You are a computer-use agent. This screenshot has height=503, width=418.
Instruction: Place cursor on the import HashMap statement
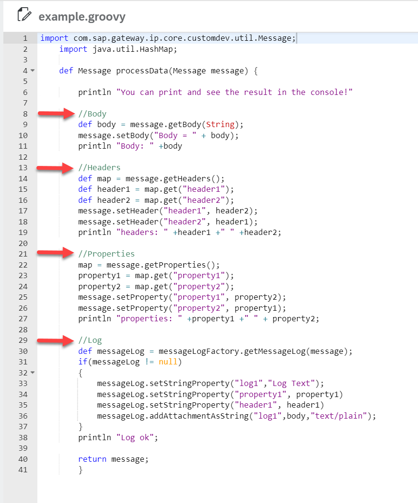click(120, 49)
